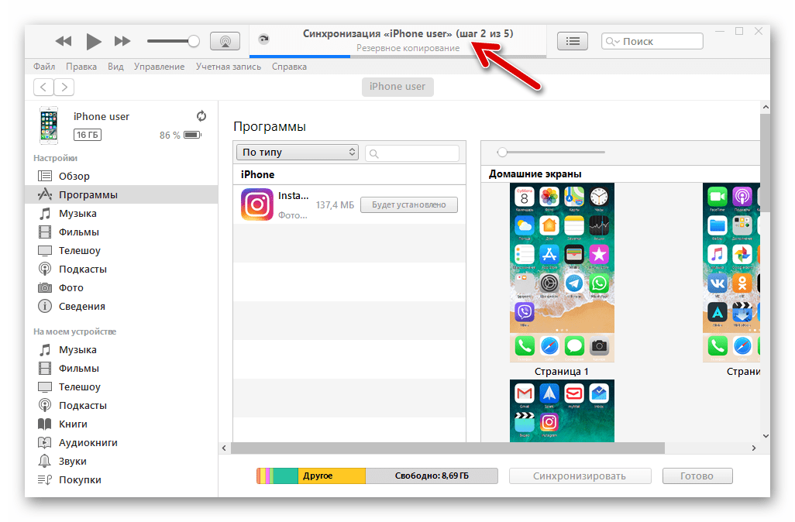Click the Instagram app icon in list
Image resolution: width=795 pixels, height=522 pixels.
(257, 204)
